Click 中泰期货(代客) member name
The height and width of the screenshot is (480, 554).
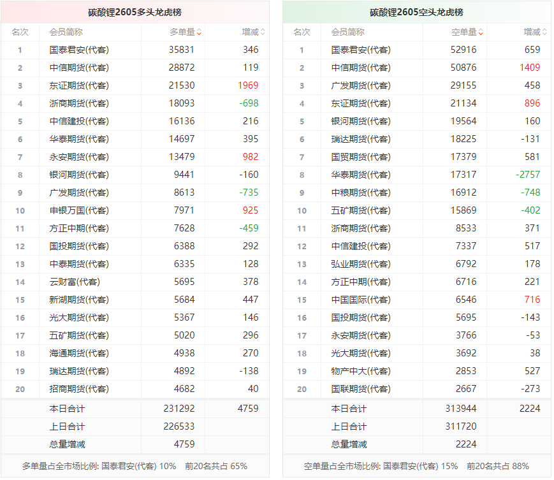coord(79,264)
